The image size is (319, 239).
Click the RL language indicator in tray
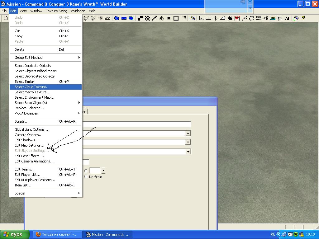pyautogui.click(x=273, y=234)
